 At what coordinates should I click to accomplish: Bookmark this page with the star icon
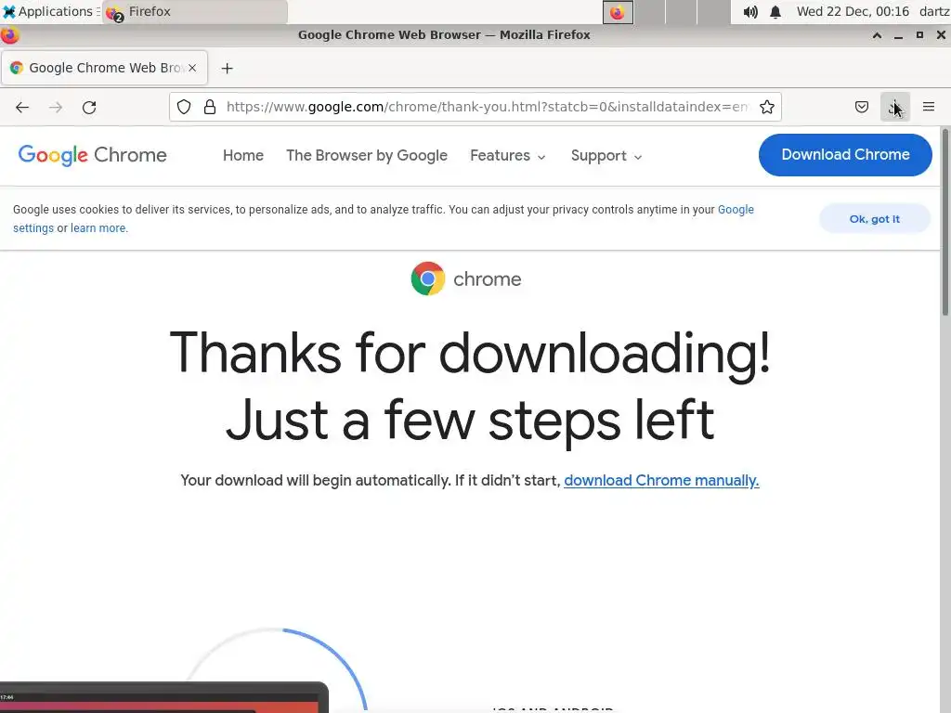766,108
